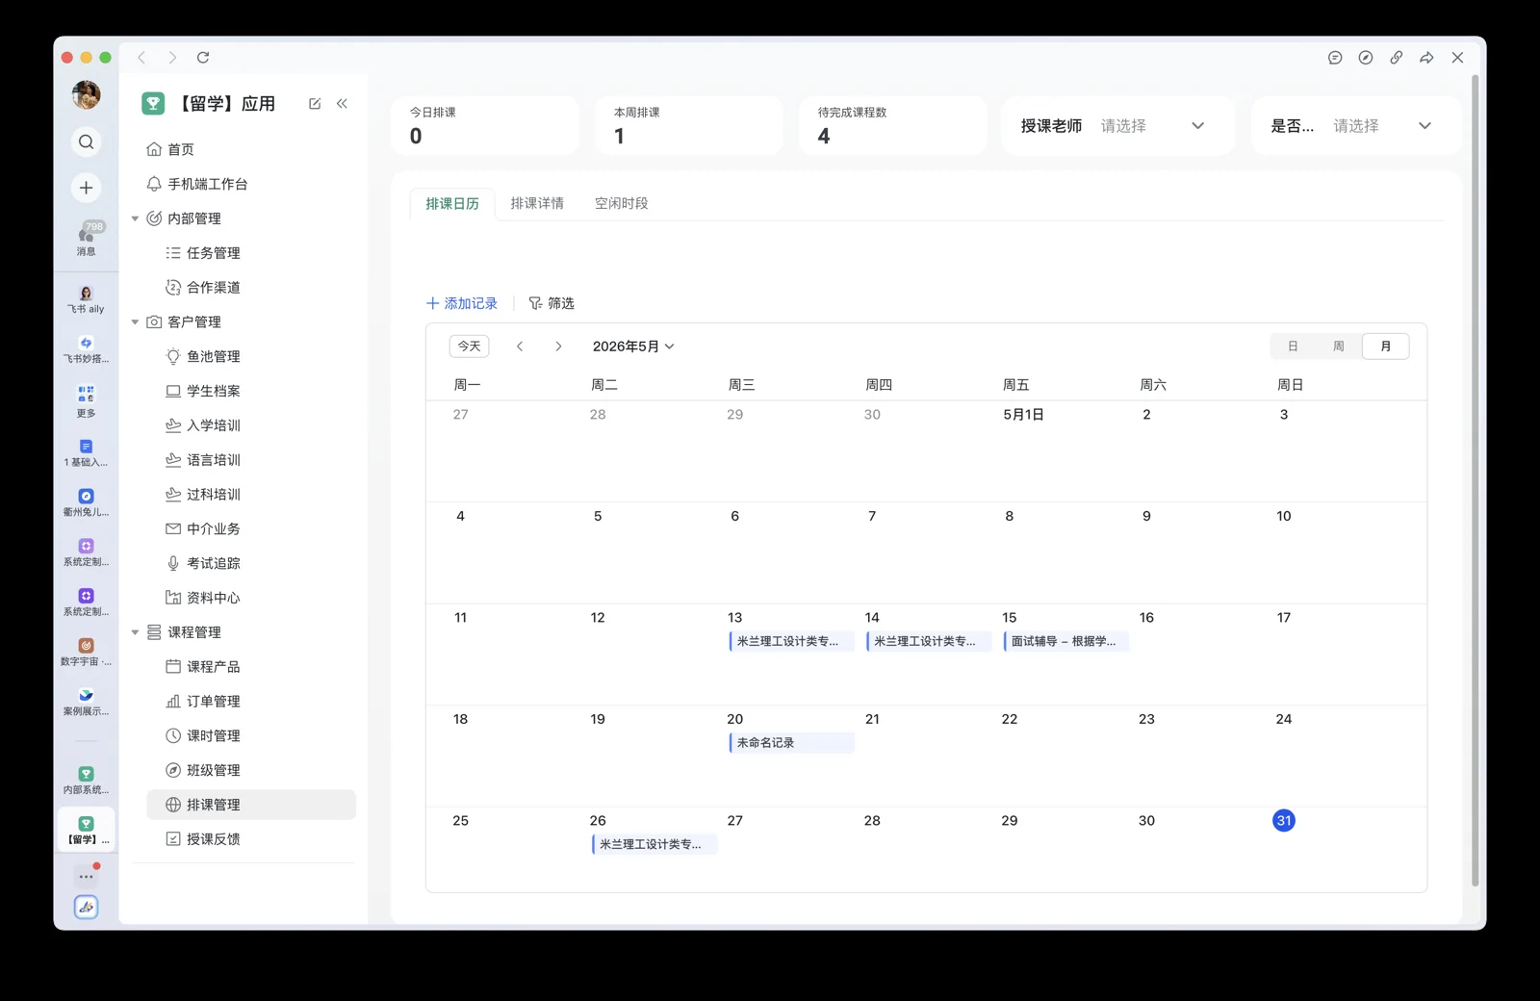Click the 今天 today button
Screen dimensions: 1540x1001
(470, 346)
